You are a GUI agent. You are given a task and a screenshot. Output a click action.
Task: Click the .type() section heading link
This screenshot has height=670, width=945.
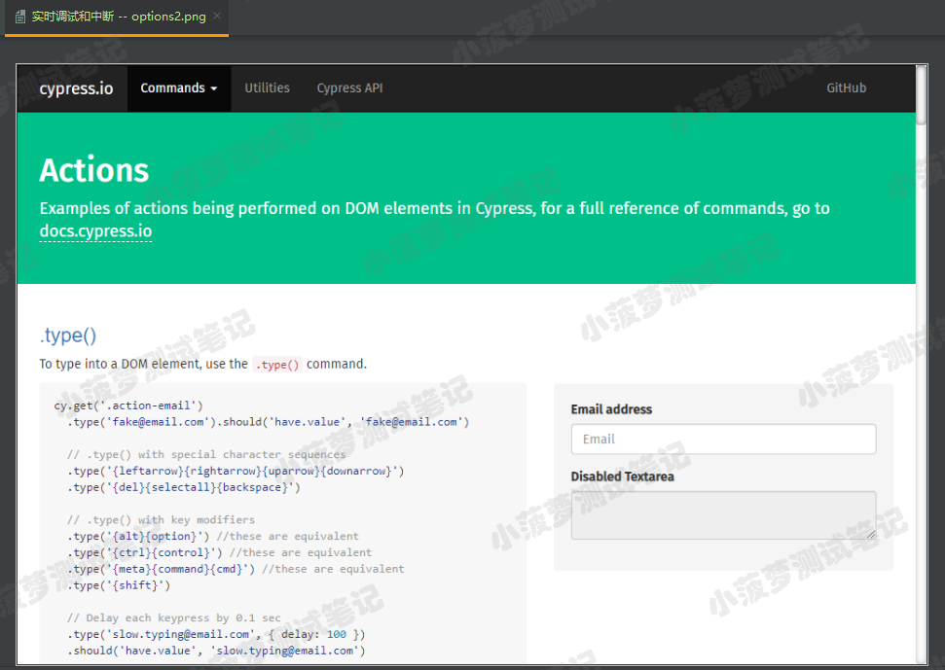click(68, 335)
